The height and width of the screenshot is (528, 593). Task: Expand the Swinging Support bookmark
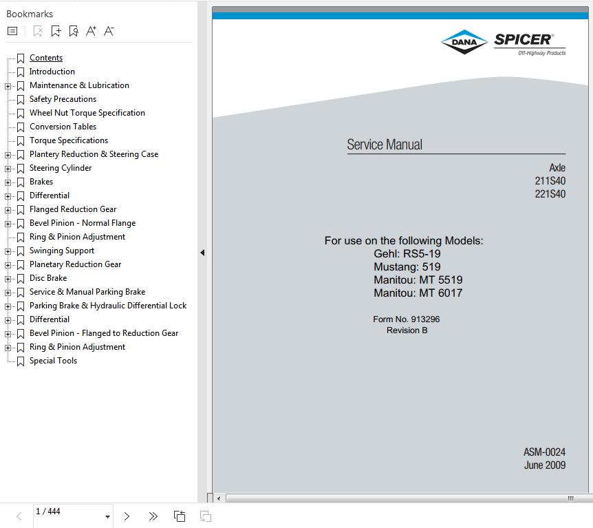click(x=8, y=251)
